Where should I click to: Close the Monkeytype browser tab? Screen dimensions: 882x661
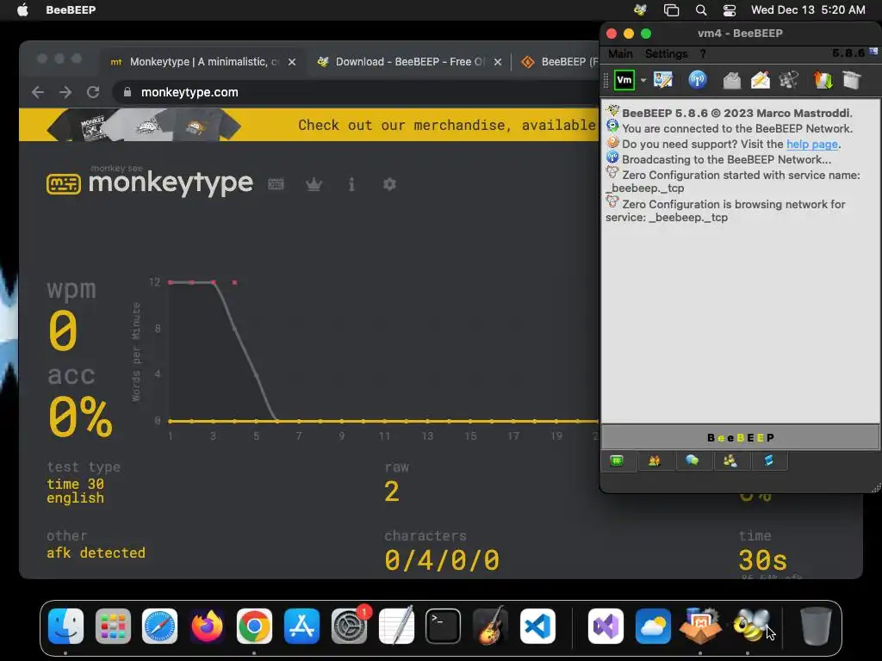(x=292, y=62)
